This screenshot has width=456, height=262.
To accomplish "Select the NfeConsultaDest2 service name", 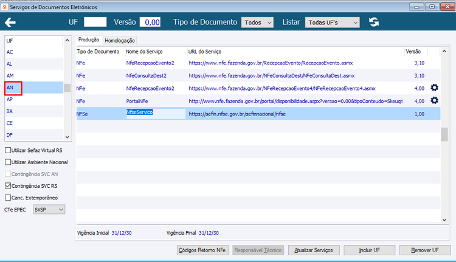I will point(147,75).
